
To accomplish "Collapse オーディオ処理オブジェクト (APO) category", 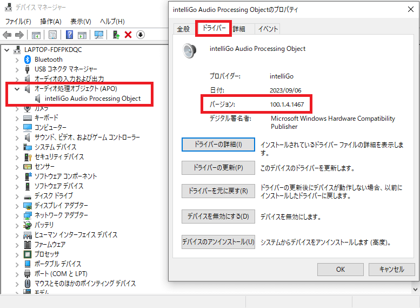I will tap(17, 89).
